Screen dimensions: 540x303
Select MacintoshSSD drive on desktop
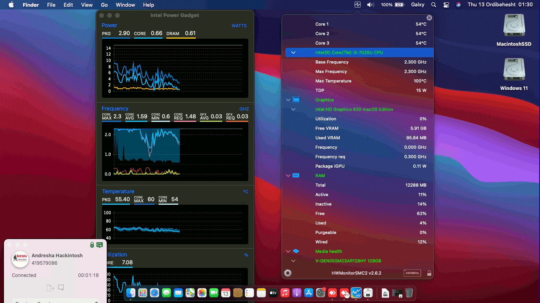[514, 30]
